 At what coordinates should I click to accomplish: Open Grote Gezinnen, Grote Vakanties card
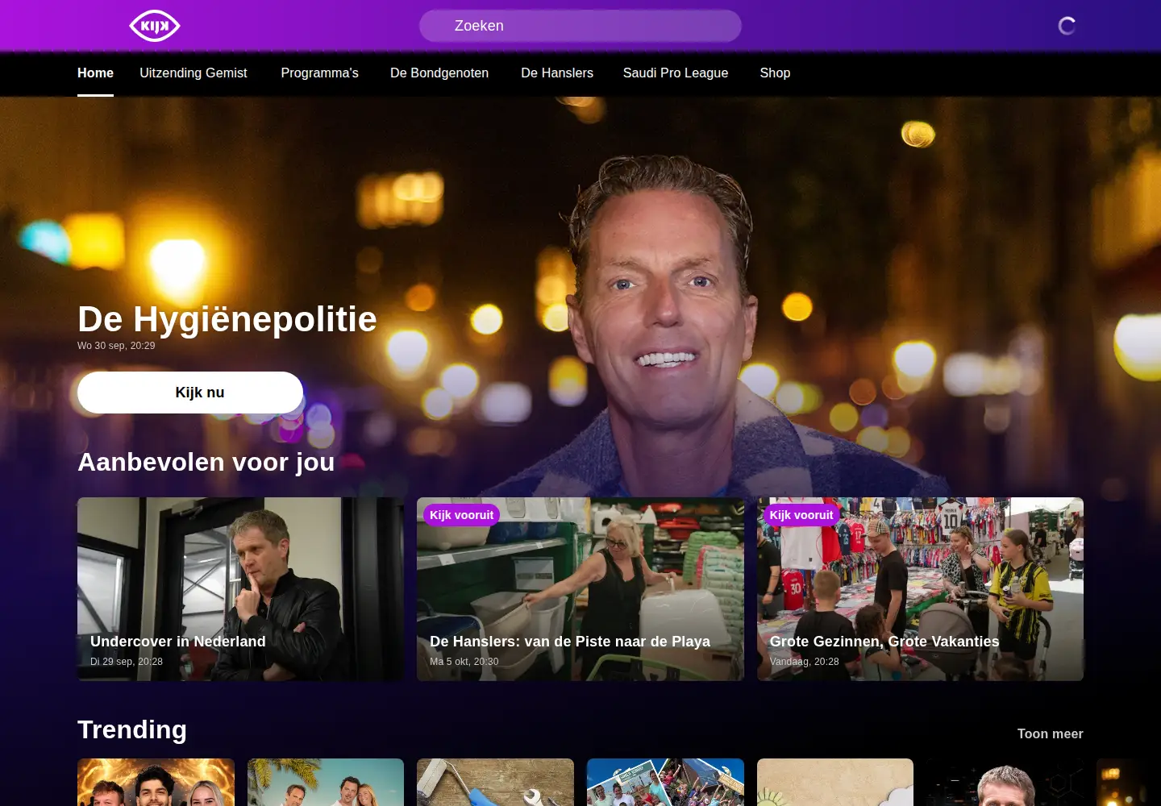coord(920,589)
